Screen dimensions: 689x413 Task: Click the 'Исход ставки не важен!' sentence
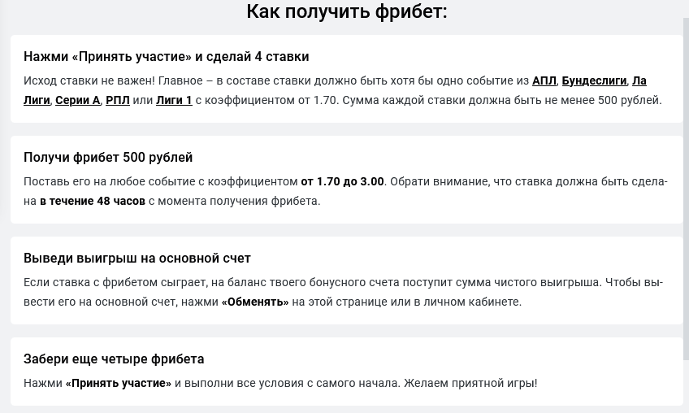(89, 80)
